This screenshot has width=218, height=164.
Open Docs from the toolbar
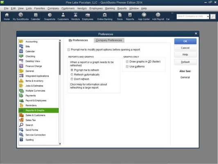120,16
